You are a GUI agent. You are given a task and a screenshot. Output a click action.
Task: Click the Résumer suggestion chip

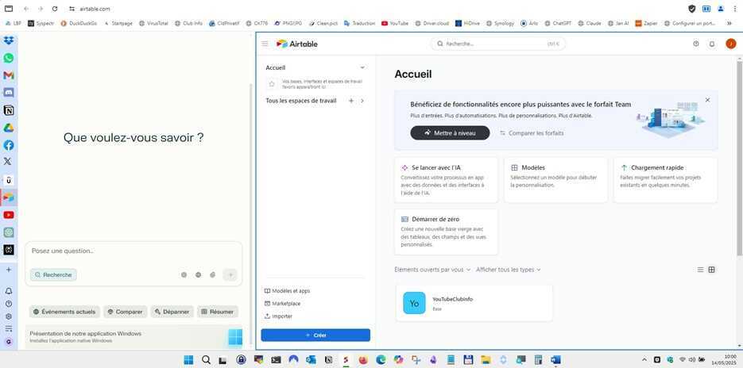[218, 312]
